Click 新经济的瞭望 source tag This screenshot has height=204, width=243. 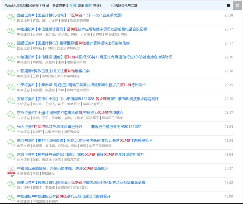tap(79, 20)
